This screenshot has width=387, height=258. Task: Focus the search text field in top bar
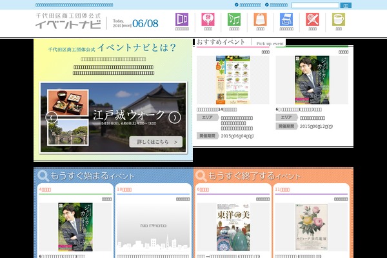[315, 5]
